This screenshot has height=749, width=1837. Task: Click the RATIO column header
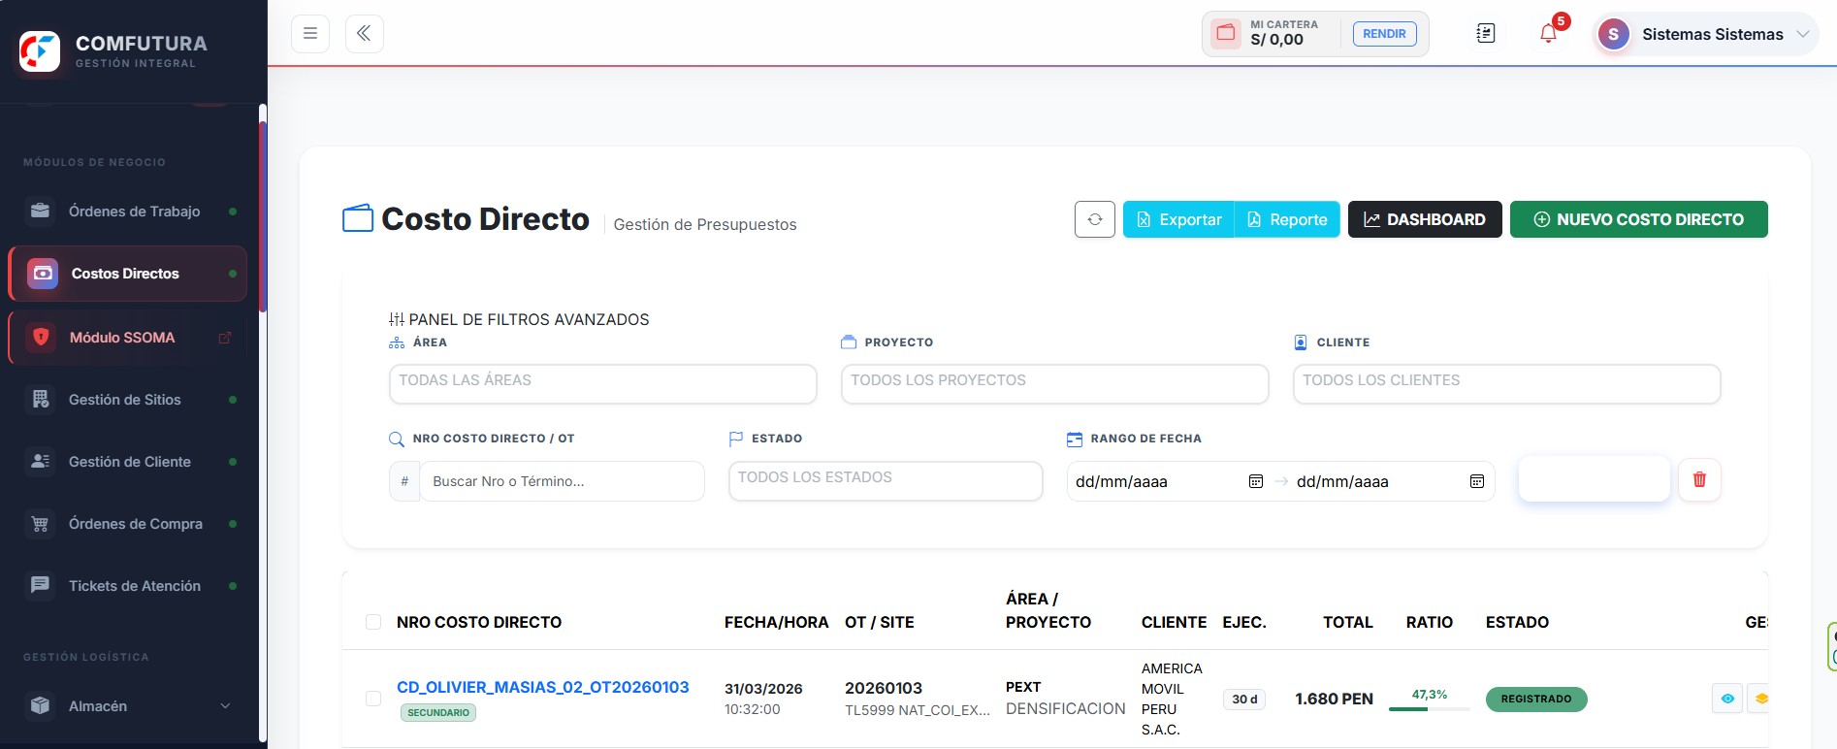coord(1430,622)
